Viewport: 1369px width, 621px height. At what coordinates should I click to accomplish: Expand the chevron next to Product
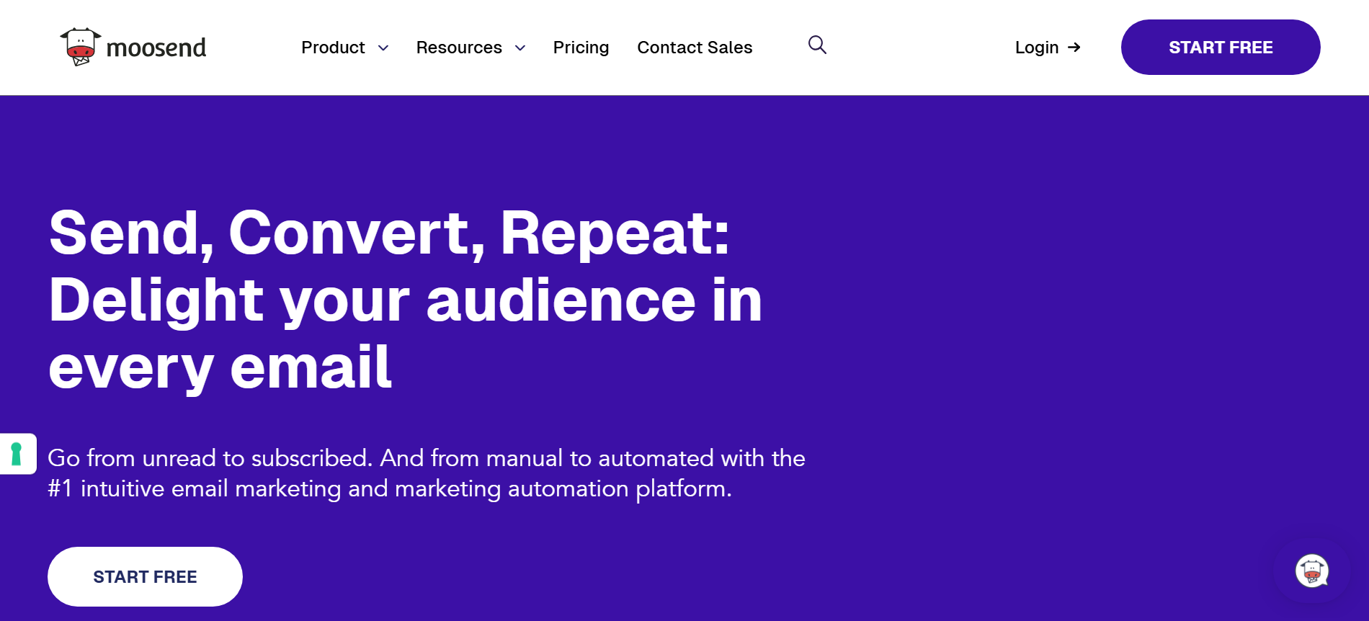pyautogui.click(x=383, y=48)
